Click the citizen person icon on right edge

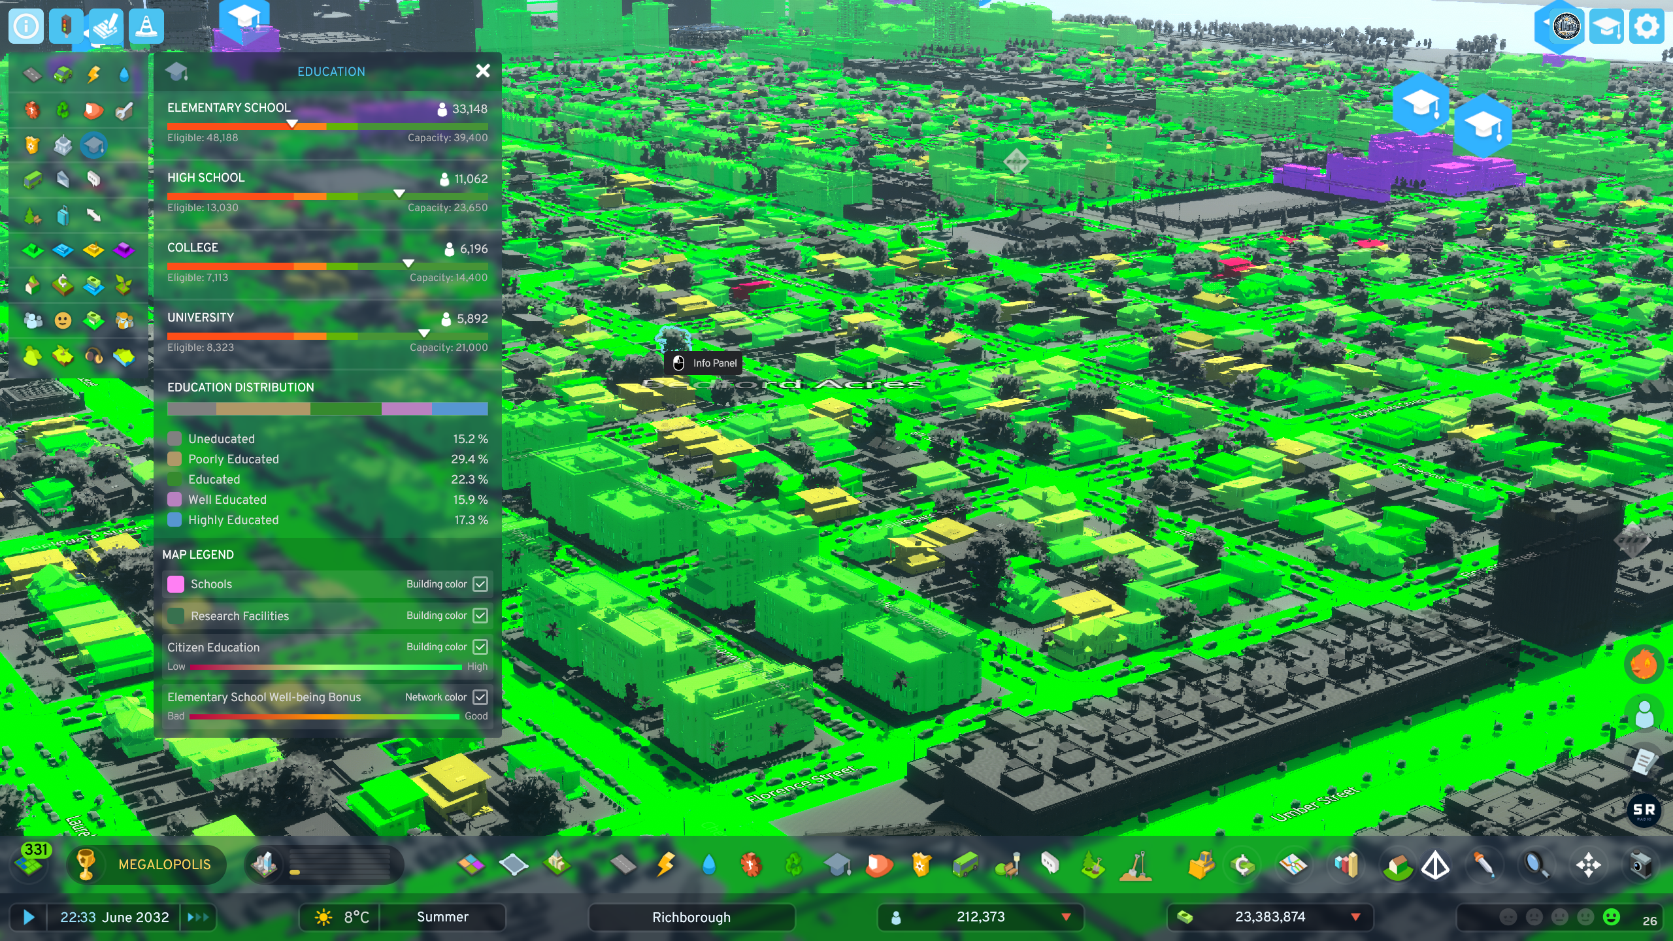point(1644,714)
